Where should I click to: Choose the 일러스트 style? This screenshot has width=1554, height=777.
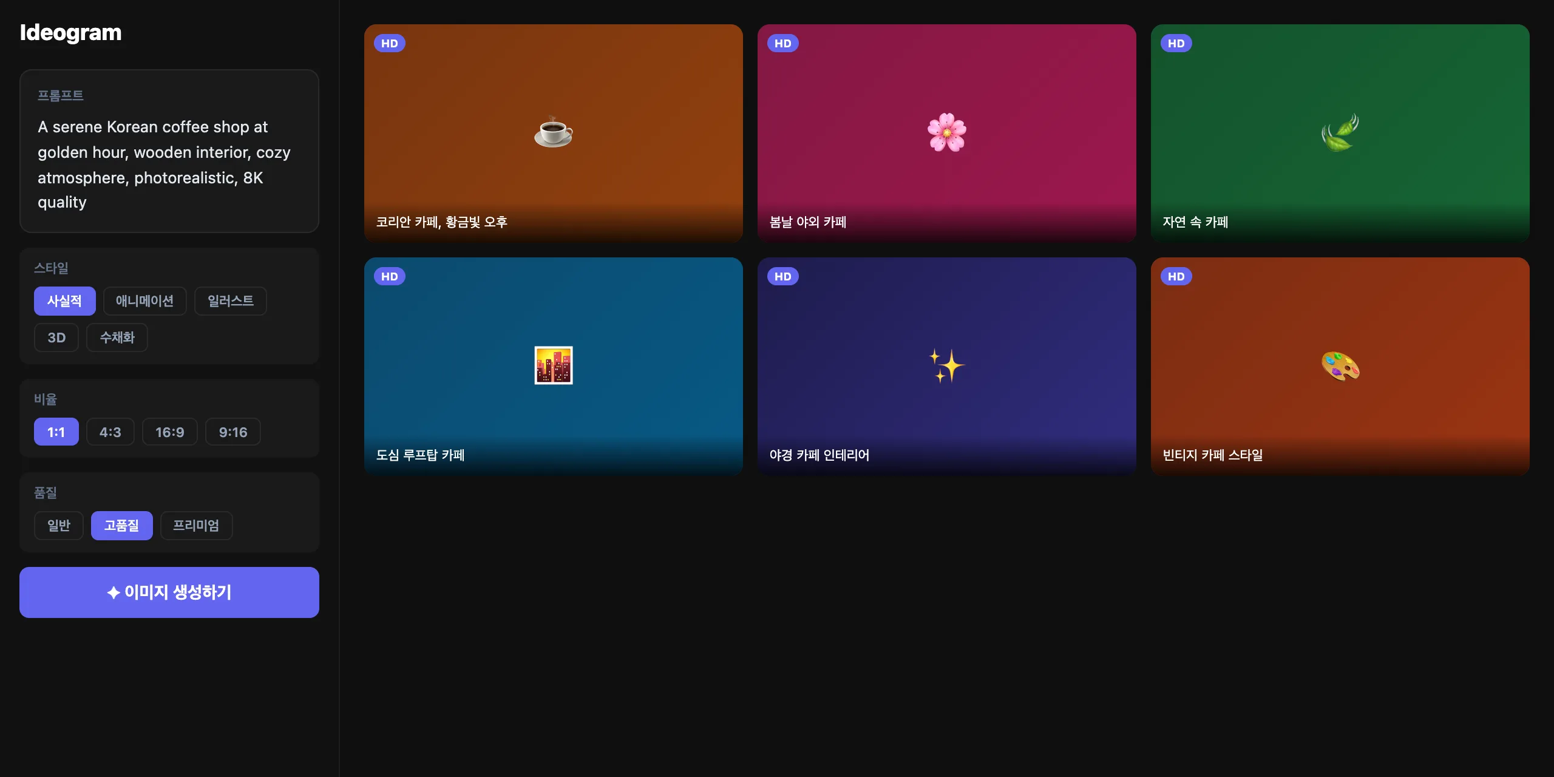(x=230, y=301)
